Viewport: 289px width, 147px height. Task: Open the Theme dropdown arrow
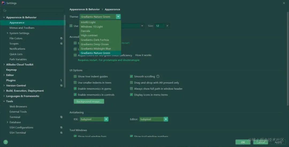tap(118, 17)
